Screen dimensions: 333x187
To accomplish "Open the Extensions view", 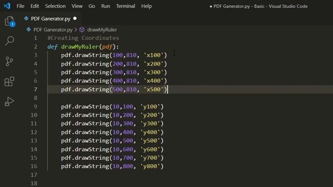I will point(9,82).
